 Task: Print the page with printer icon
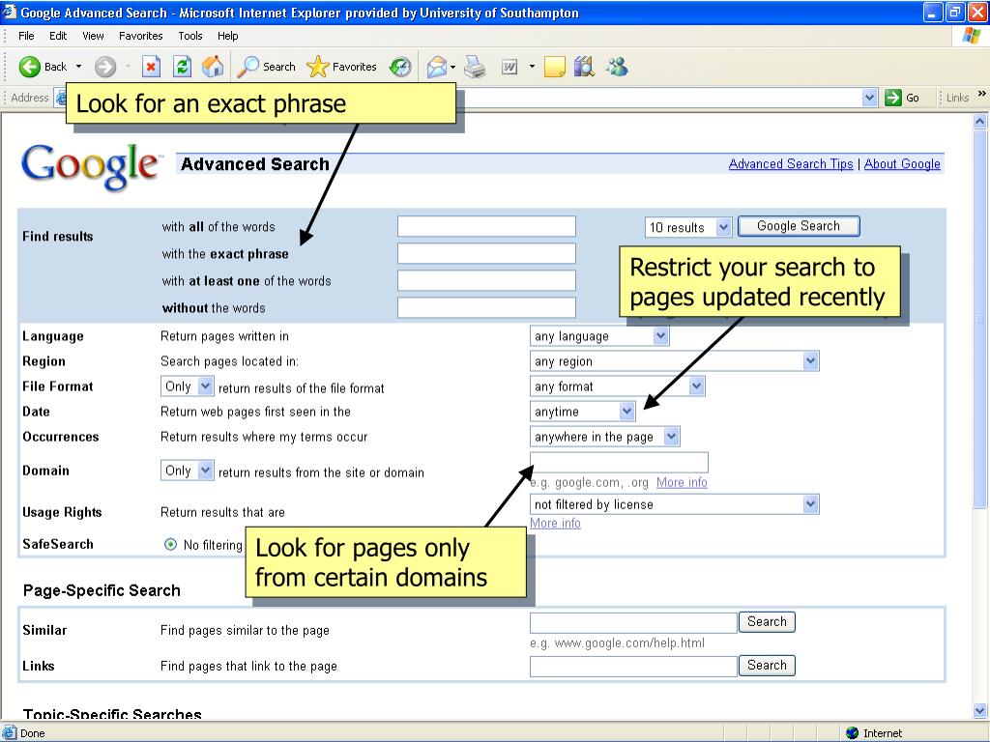pos(475,67)
